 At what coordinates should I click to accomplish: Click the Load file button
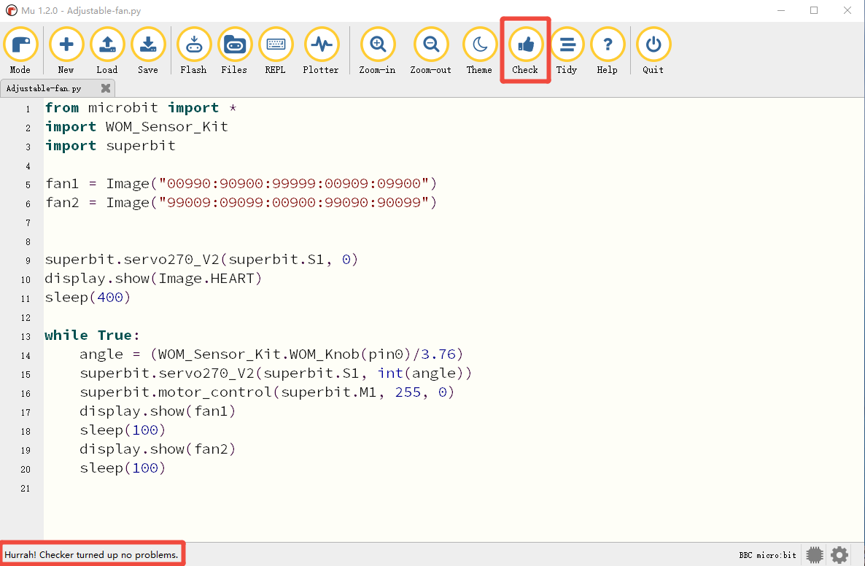point(107,51)
